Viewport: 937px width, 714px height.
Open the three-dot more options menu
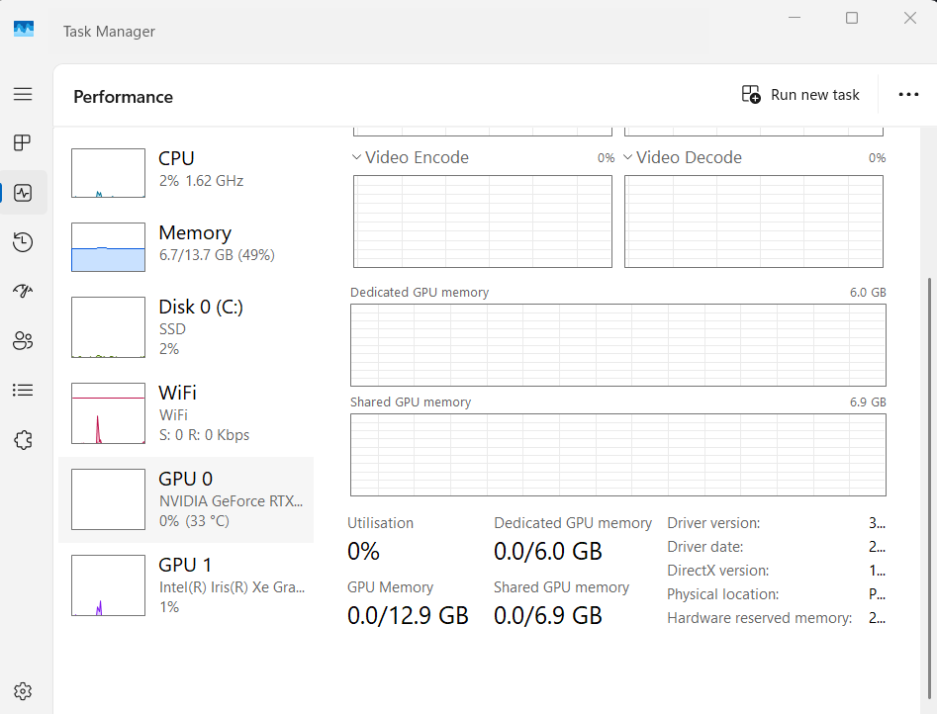click(x=908, y=94)
